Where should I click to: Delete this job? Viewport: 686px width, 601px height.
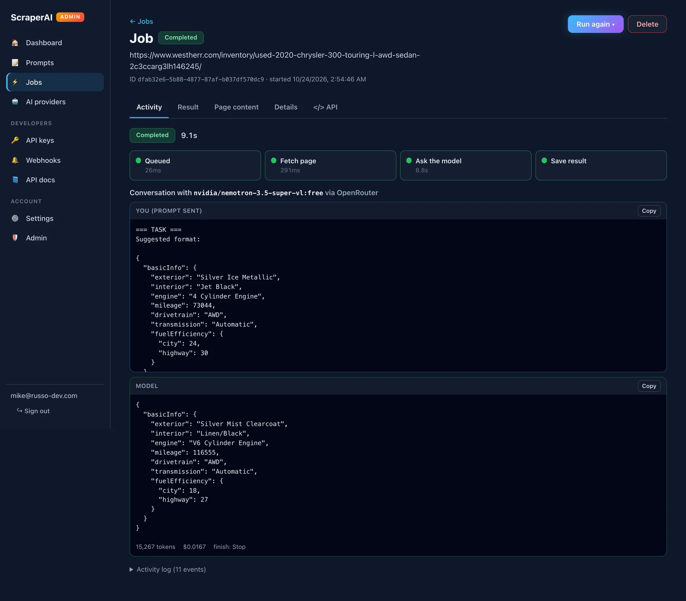[x=647, y=24]
